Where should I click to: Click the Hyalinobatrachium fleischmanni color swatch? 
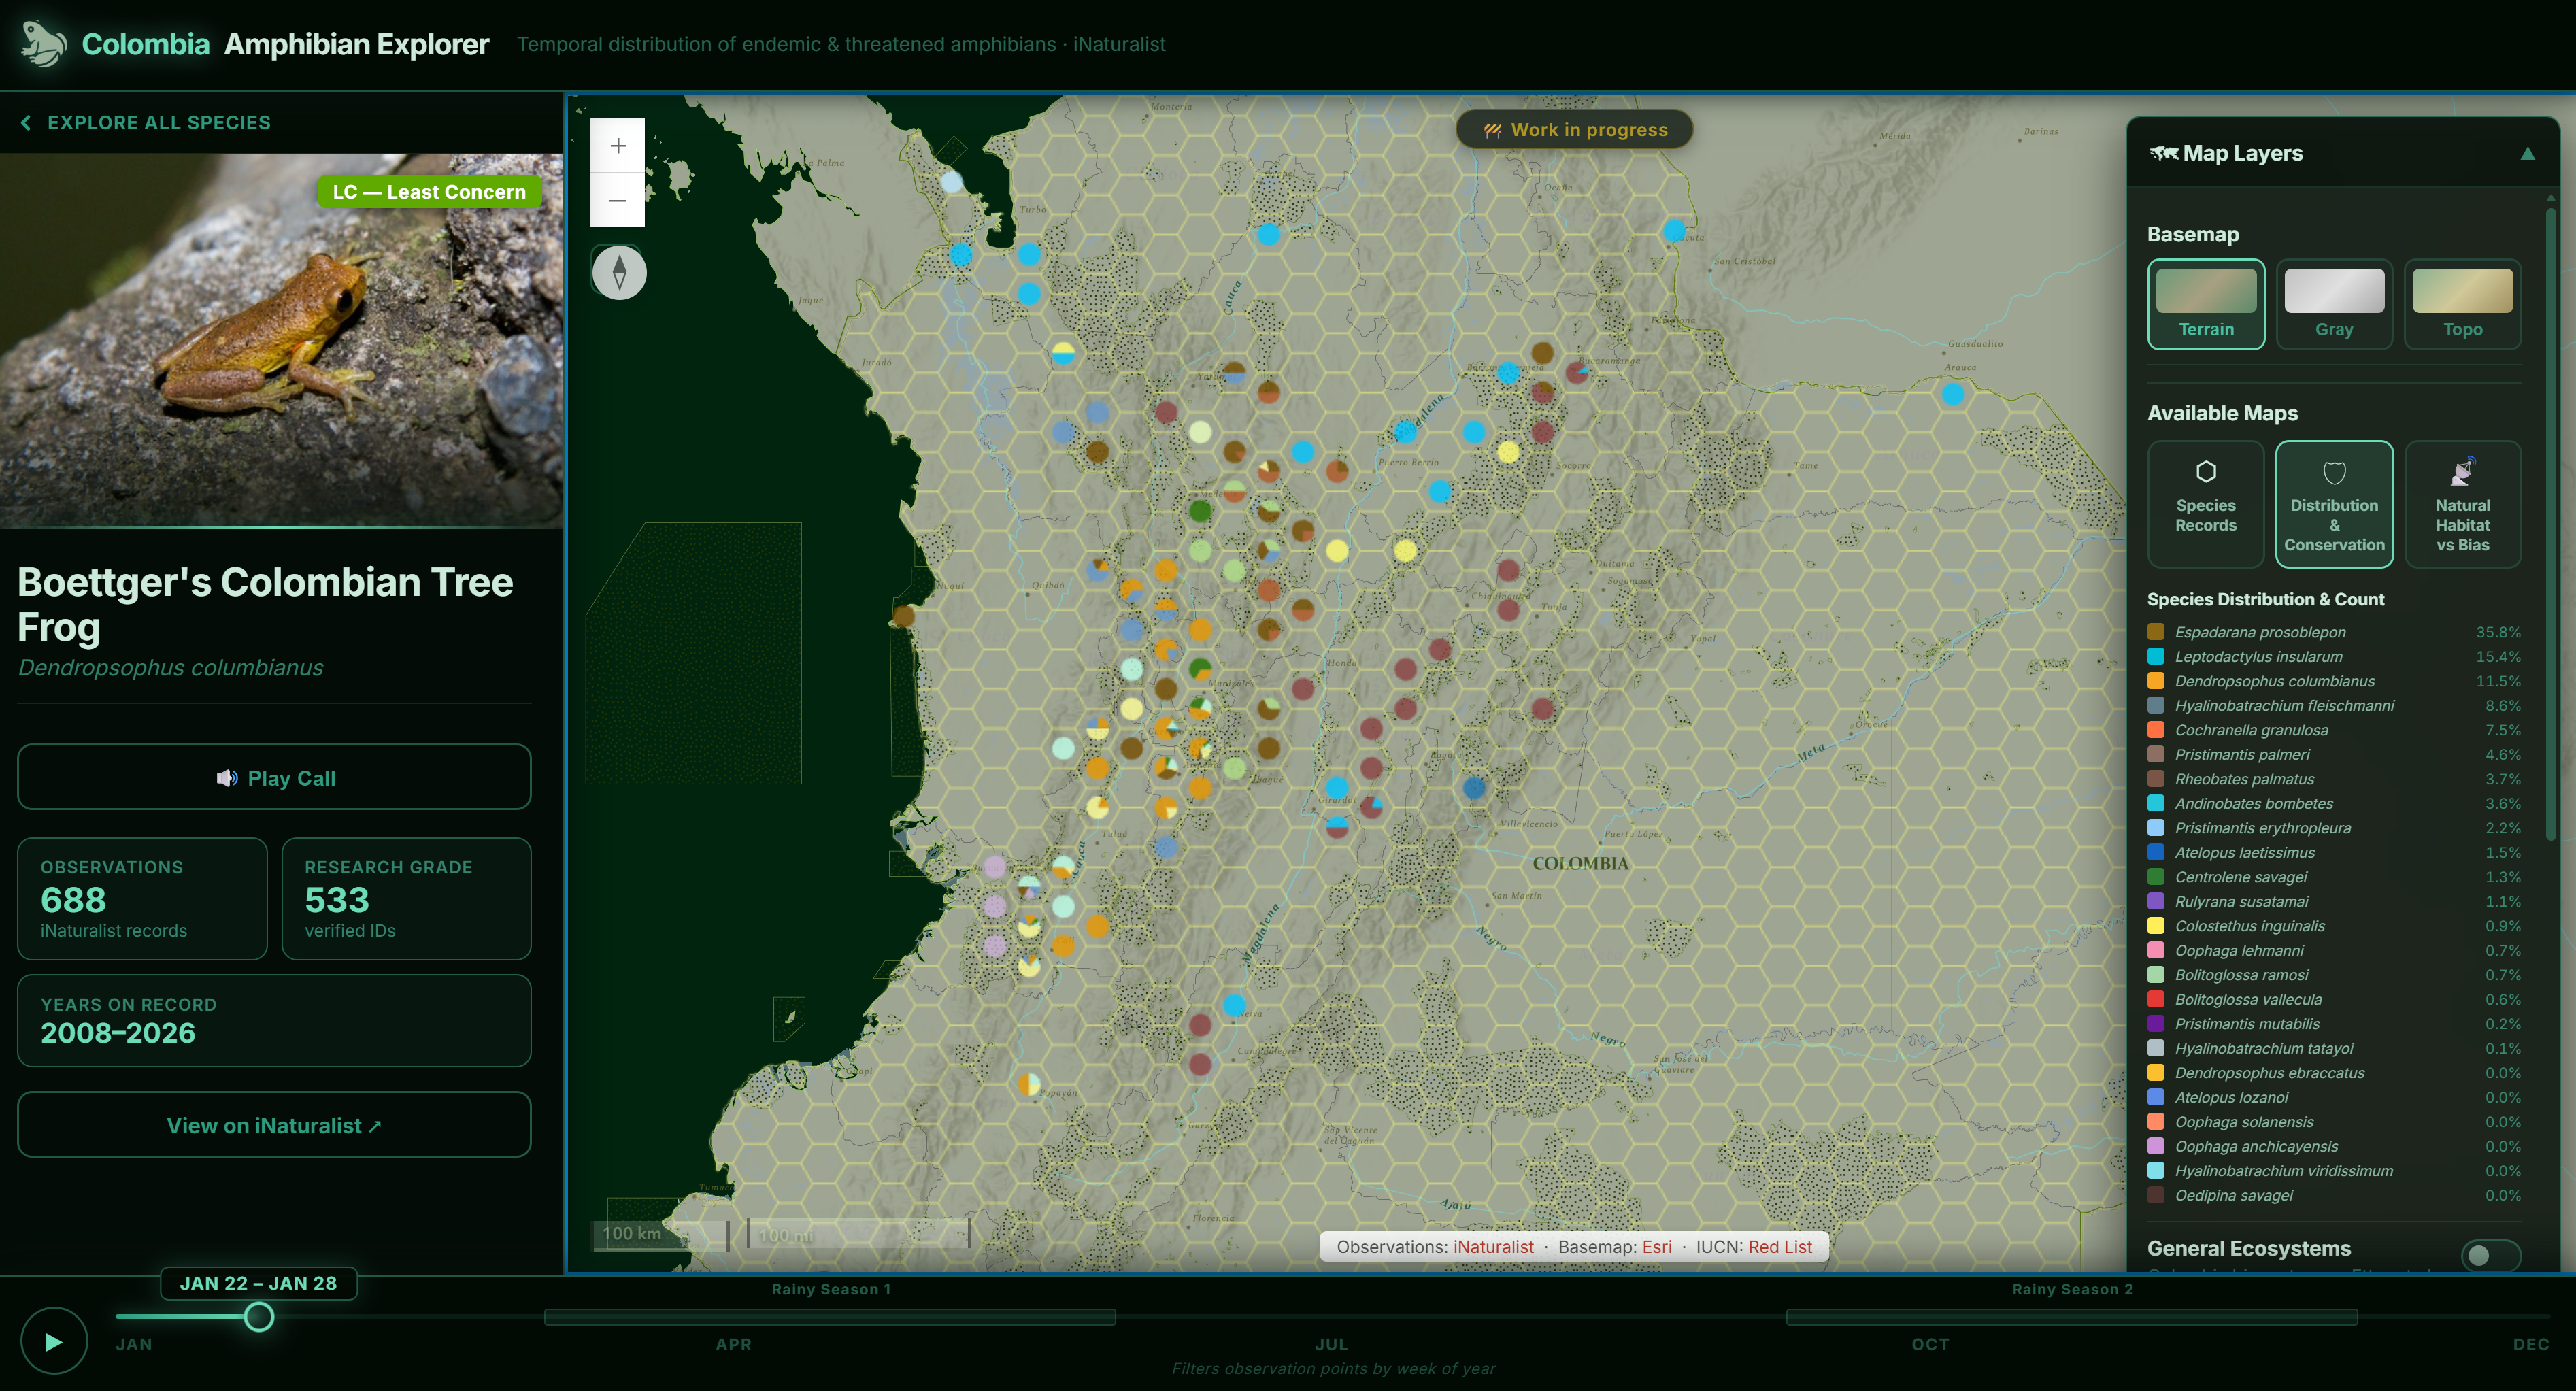(x=2156, y=706)
